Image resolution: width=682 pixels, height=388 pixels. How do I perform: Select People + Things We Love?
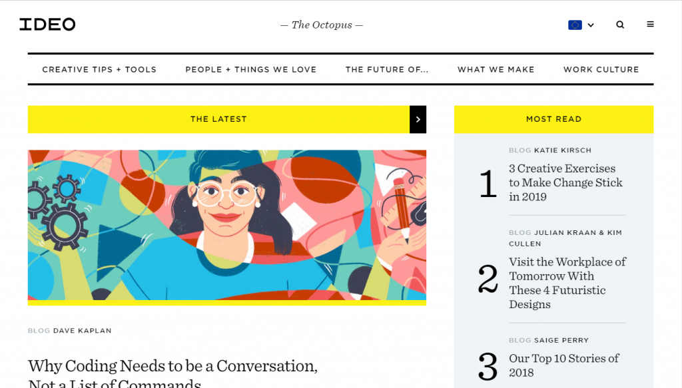(x=251, y=69)
